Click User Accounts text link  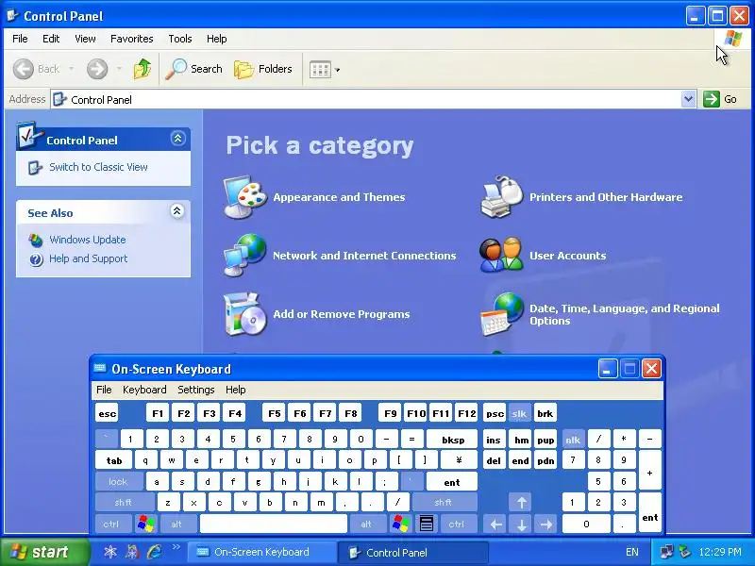pos(568,256)
